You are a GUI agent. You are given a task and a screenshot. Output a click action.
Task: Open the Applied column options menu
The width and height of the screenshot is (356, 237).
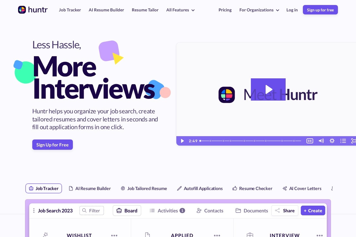217,235
